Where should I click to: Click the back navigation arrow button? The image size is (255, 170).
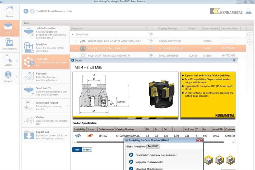coord(26,11)
